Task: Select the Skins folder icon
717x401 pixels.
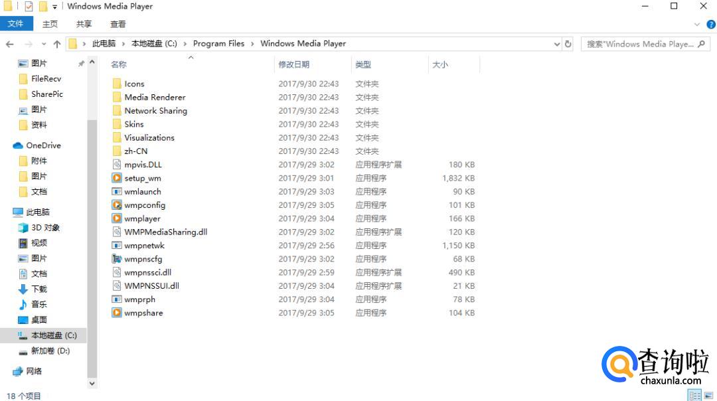Action: click(117, 124)
